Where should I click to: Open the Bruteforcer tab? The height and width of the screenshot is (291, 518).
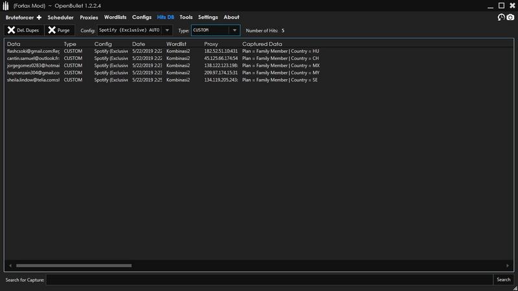coord(19,17)
